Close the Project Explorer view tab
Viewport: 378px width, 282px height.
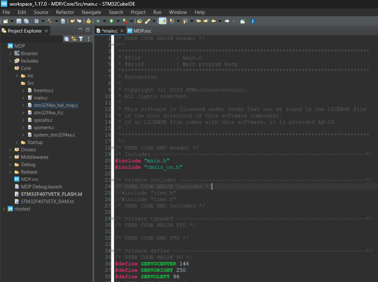click(x=46, y=31)
